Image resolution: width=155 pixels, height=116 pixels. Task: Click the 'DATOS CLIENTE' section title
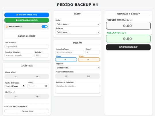click(27, 36)
